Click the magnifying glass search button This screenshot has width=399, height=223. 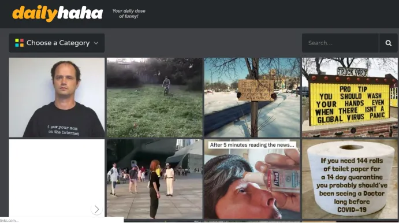point(388,43)
